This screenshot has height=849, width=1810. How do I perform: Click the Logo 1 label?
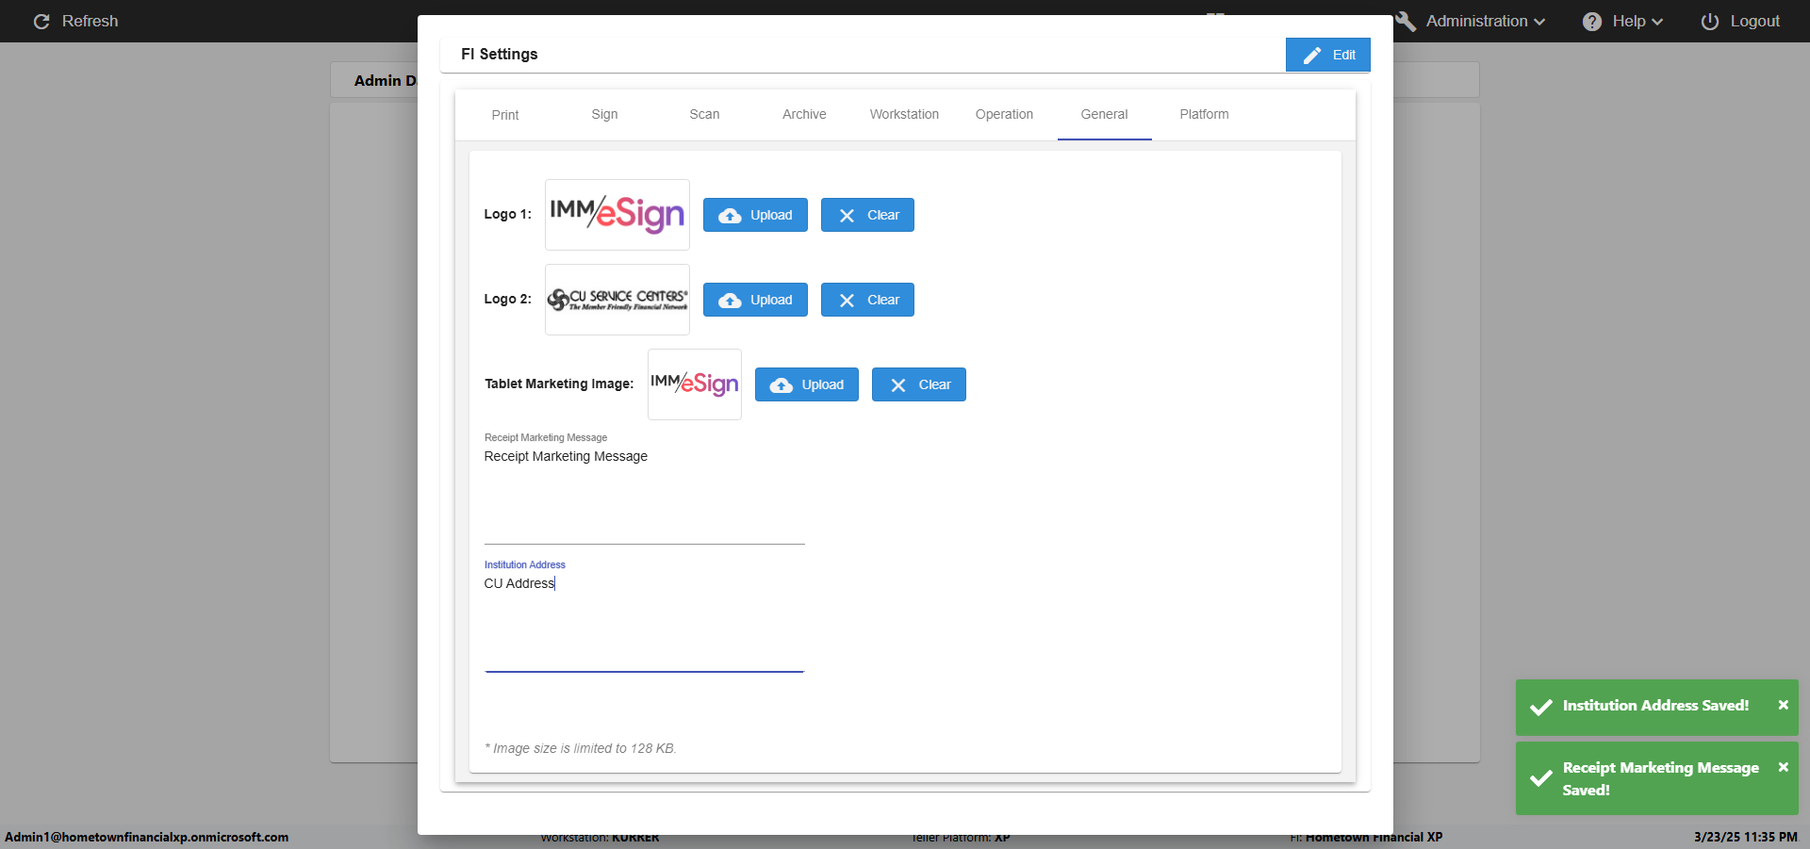[x=508, y=215]
